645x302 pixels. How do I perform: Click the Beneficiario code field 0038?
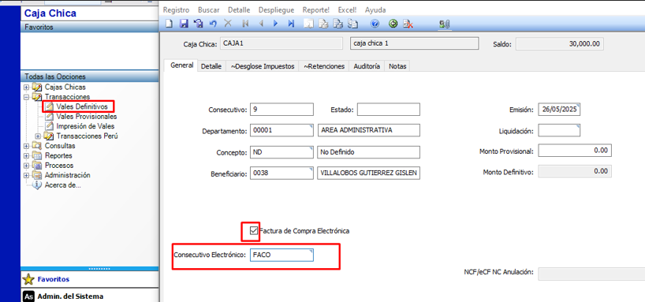click(x=281, y=173)
